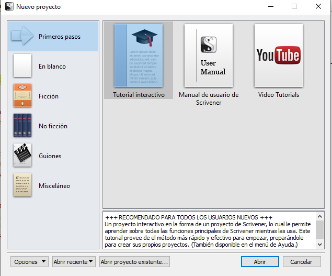Screen dimensions: 332x276
Task: Select the Guiones clapperboard icon
Action: [x=22, y=155]
